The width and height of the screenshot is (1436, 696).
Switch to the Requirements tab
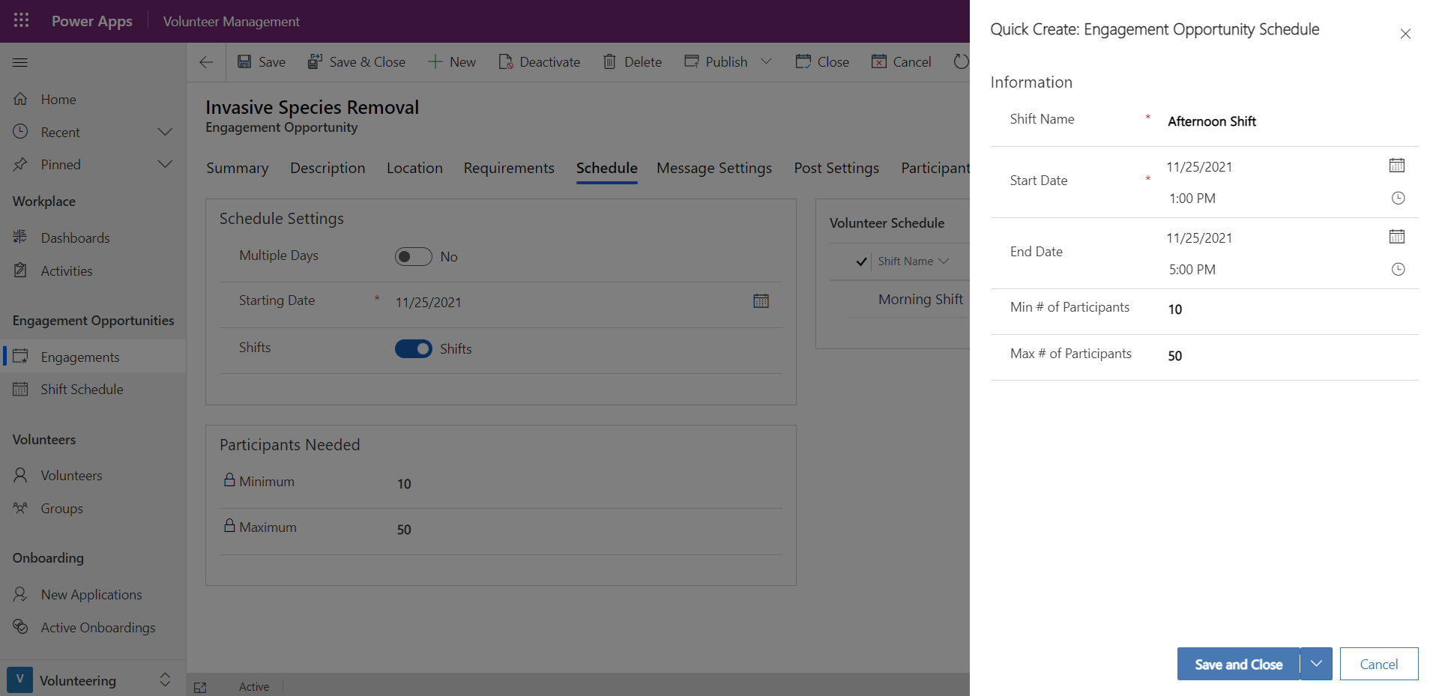(x=509, y=168)
